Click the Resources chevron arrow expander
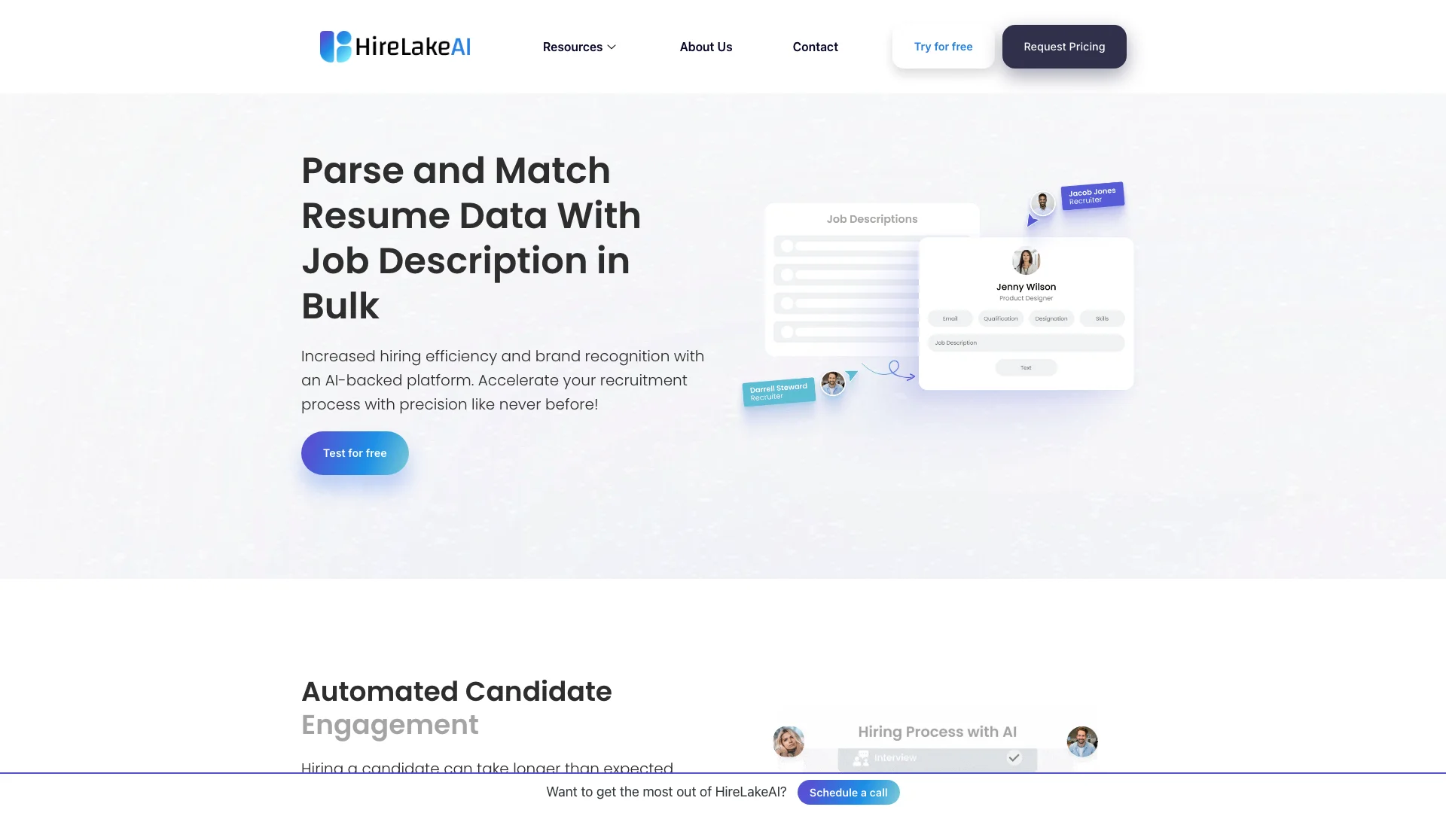Viewport: 1446px width, 813px height. click(x=613, y=47)
